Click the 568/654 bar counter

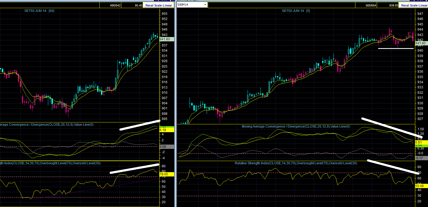coord(371,5)
